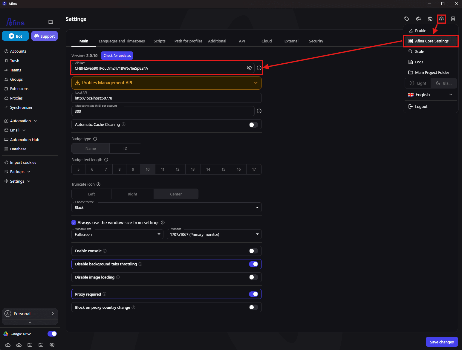462x350 pixels.
Task: Expand Profiles Management API section
Action: coord(166,83)
